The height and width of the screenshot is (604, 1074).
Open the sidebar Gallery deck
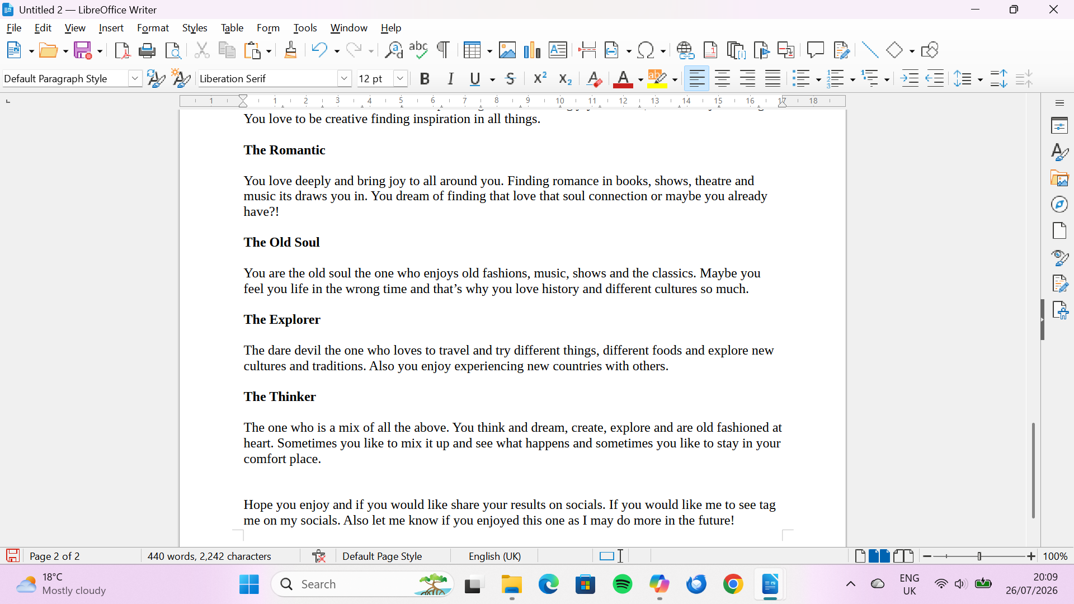pos(1059,178)
